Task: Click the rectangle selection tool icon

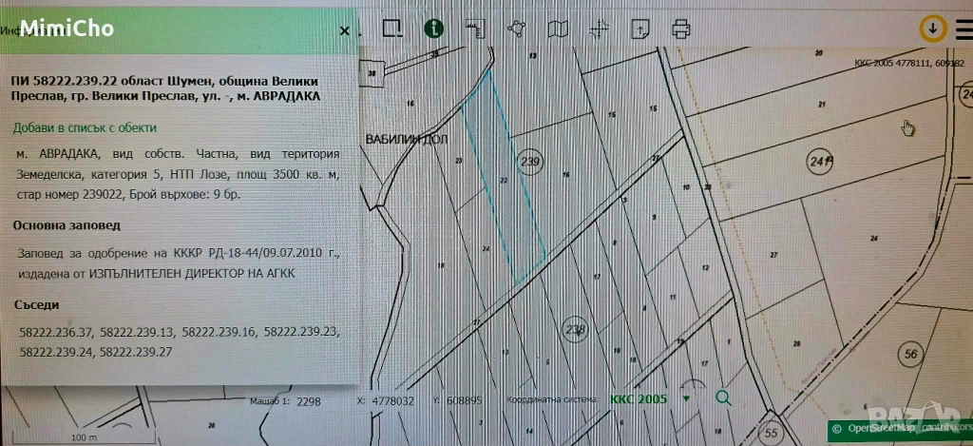Action: (392, 29)
